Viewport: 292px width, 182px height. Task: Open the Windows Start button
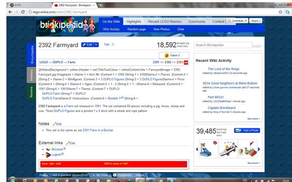click(x=12, y=180)
